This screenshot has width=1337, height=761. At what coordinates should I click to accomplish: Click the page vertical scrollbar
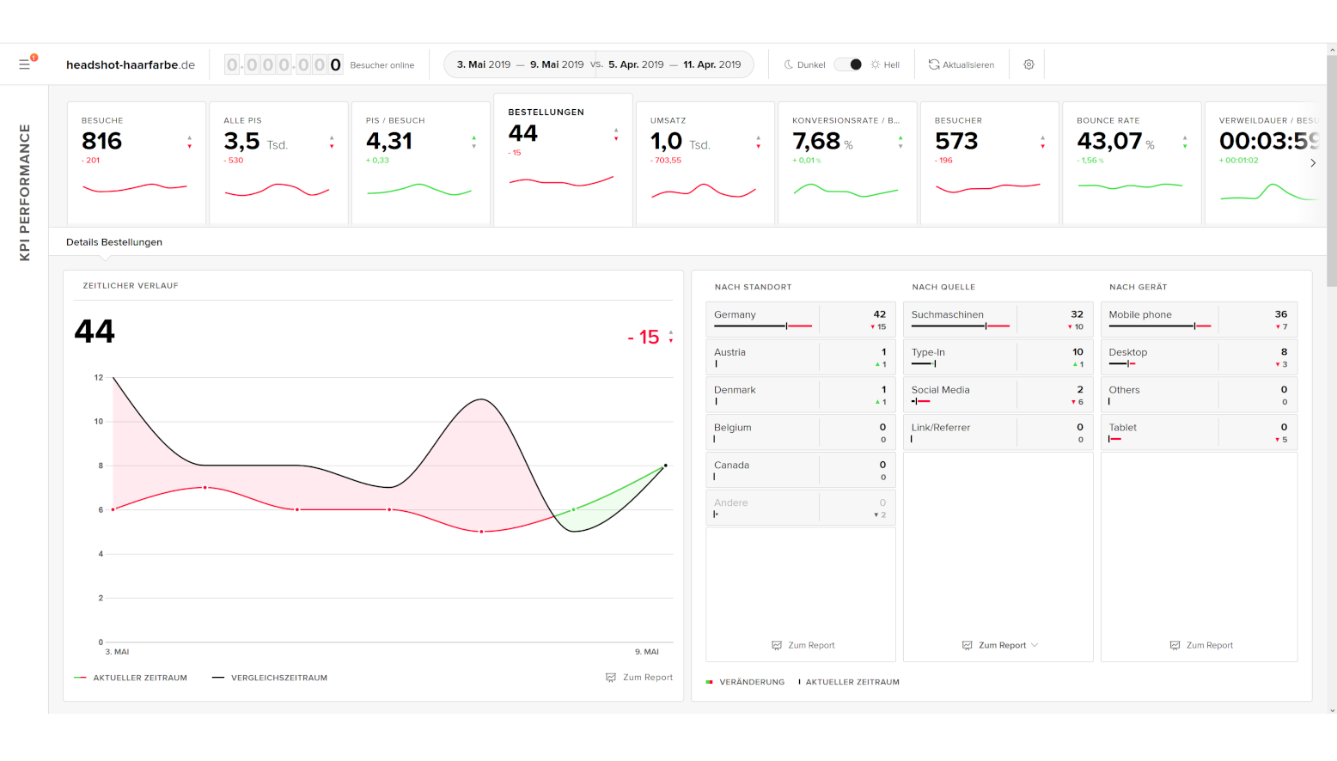click(x=1332, y=172)
